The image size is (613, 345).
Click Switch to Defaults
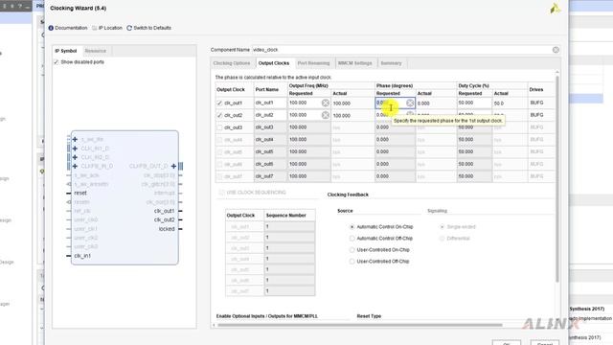(x=152, y=28)
